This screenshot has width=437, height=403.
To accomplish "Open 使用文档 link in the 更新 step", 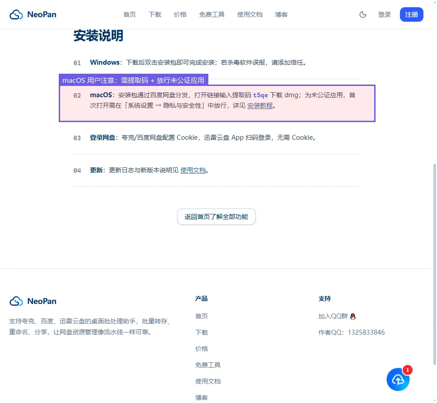I will (x=193, y=170).
